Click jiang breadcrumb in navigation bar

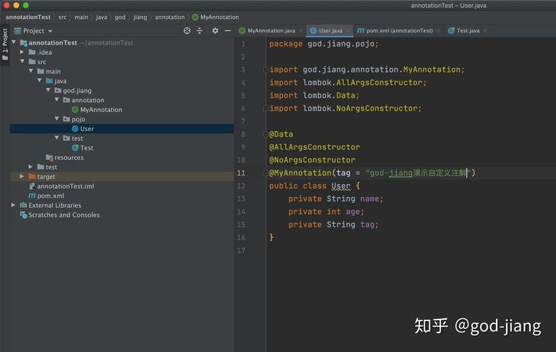coord(140,17)
